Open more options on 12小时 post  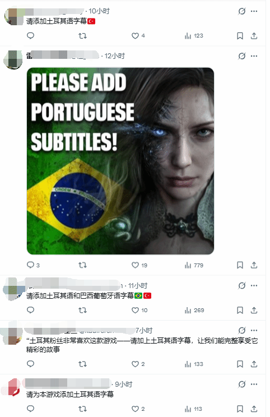[x=254, y=56]
